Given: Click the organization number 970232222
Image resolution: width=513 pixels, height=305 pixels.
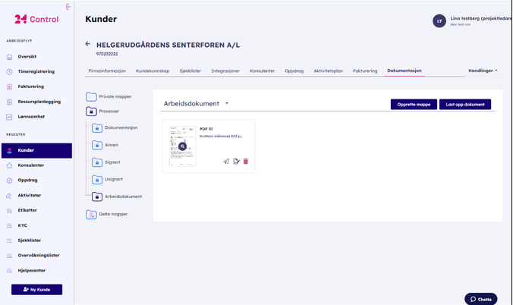Looking at the screenshot, I should coord(107,54).
